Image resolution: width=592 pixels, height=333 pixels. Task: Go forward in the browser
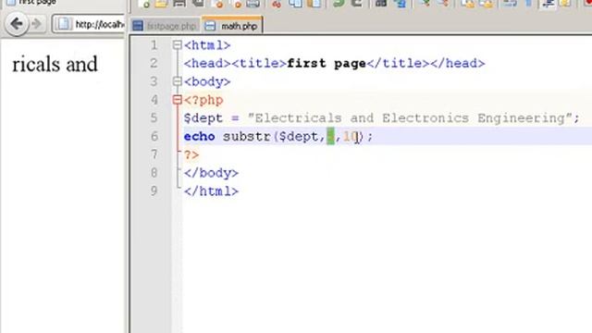(37, 24)
